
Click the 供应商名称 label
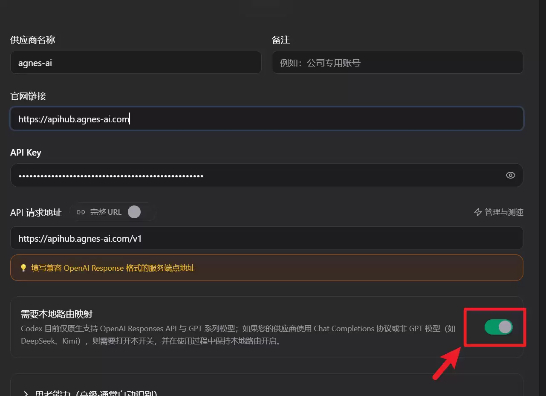[33, 40]
